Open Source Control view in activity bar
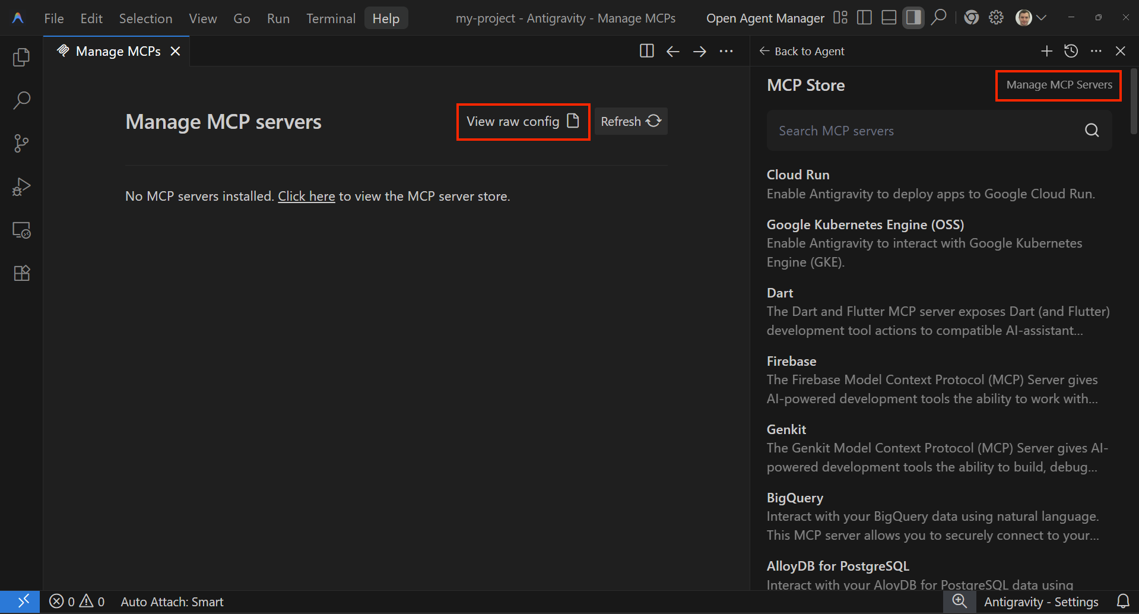The width and height of the screenshot is (1139, 614). (x=21, y=143)
